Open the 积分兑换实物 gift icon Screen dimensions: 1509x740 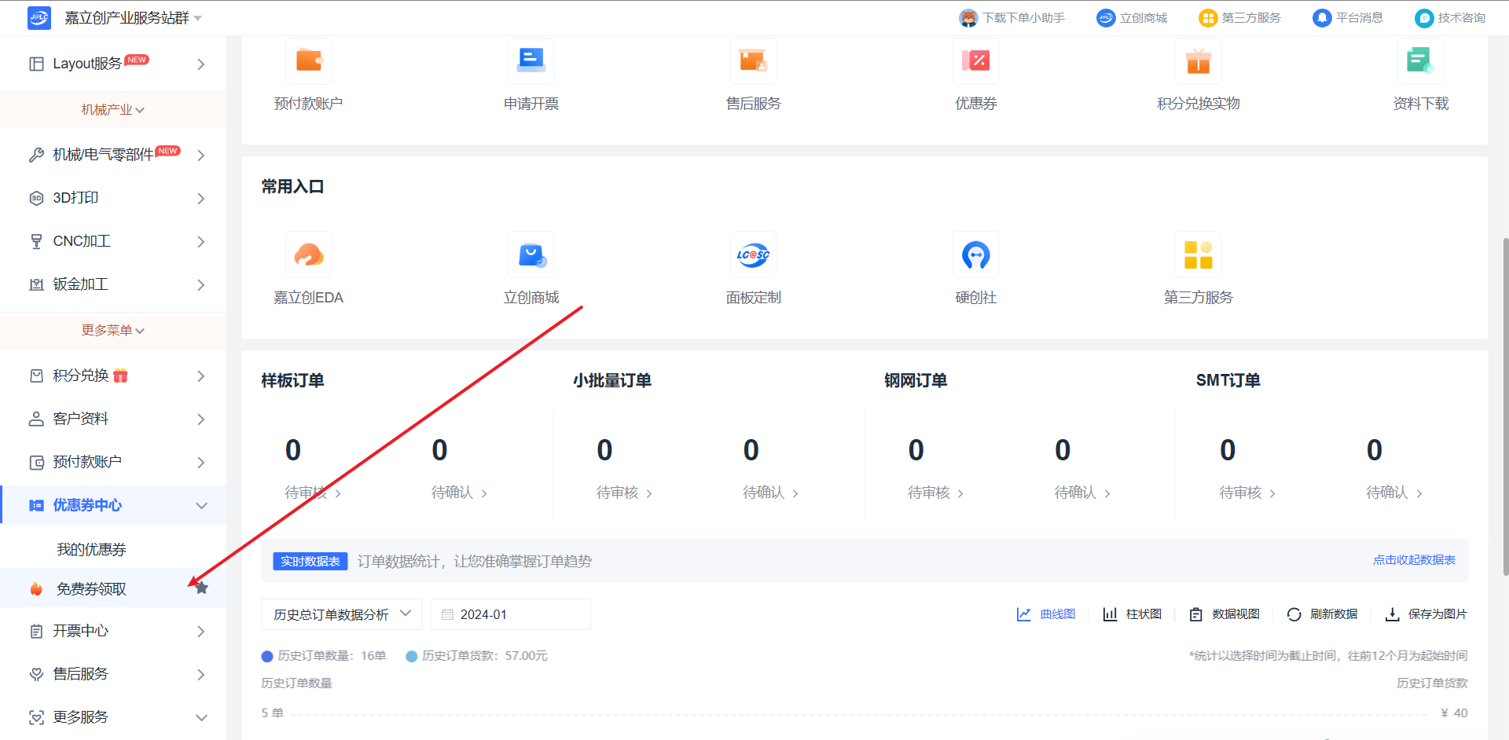pyautogui.click(x=1198, y=60)
